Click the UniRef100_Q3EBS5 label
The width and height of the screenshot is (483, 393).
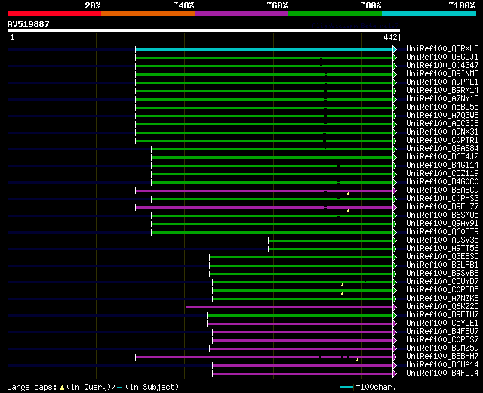pos(442,257)
